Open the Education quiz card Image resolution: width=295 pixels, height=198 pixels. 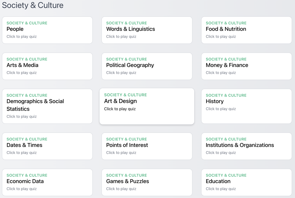point(246,182)
